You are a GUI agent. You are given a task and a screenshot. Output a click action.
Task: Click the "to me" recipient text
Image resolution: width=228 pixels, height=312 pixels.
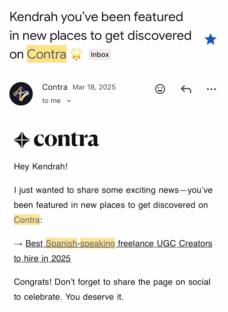click(51, 101)
